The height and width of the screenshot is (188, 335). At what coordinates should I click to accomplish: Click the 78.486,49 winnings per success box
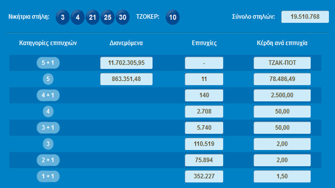pyautogui.click(x=282, y=79)
